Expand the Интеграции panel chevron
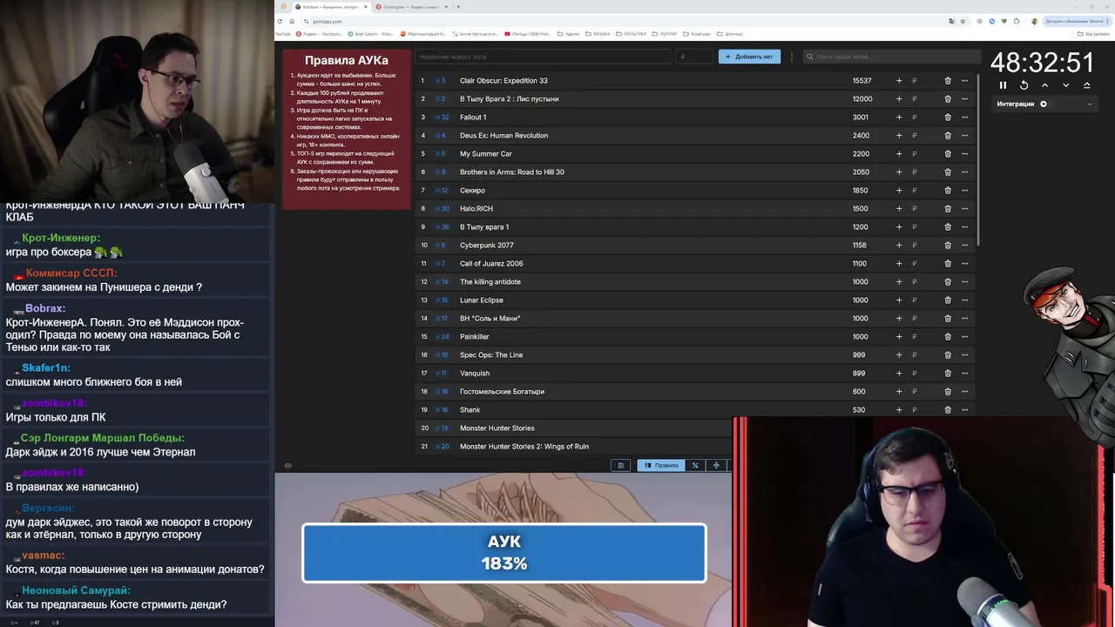The height and width of the screenshot is (627, 1115). point(1089,104)
